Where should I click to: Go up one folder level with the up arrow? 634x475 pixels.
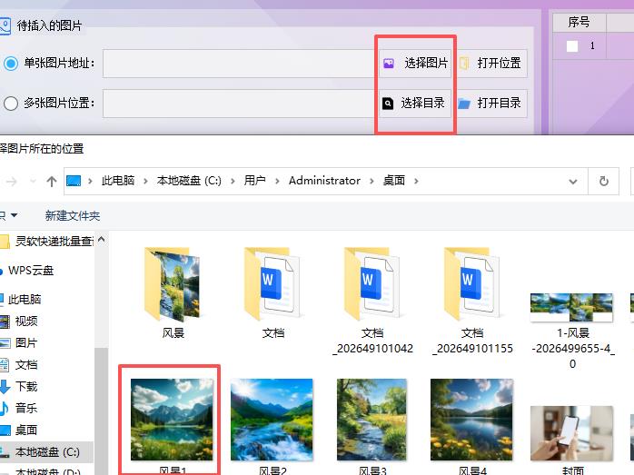(x=52, y=182)
